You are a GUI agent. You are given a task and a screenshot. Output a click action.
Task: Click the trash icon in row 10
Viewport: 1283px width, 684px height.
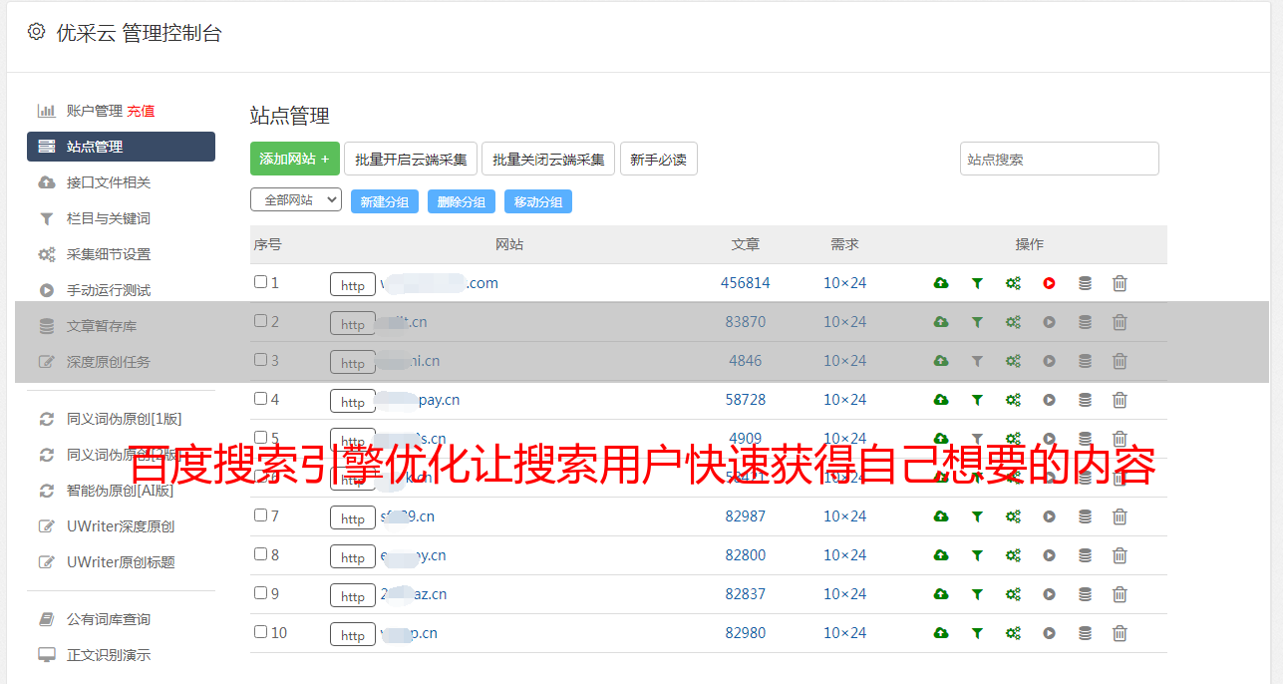(x=1120, y=633)
